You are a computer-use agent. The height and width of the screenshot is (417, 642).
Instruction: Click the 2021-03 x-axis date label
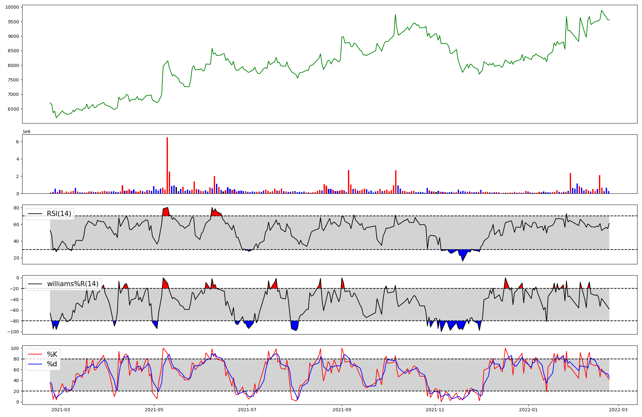[x=61, y=410]
